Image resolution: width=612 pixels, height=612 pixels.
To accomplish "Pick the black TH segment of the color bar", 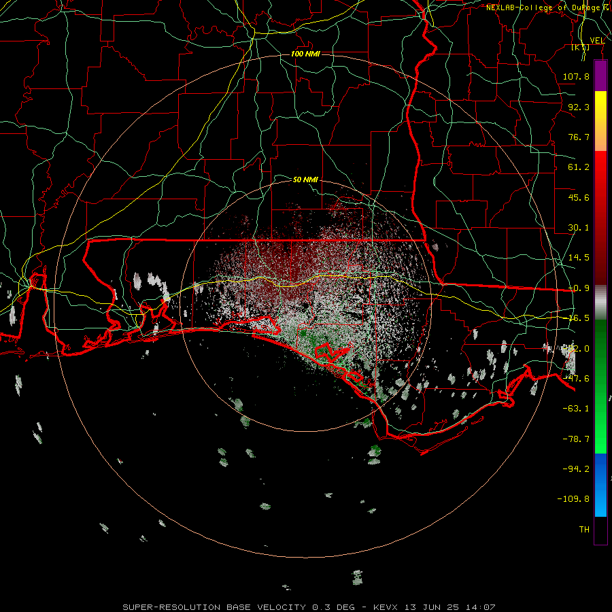I will (x=600, y=530).
